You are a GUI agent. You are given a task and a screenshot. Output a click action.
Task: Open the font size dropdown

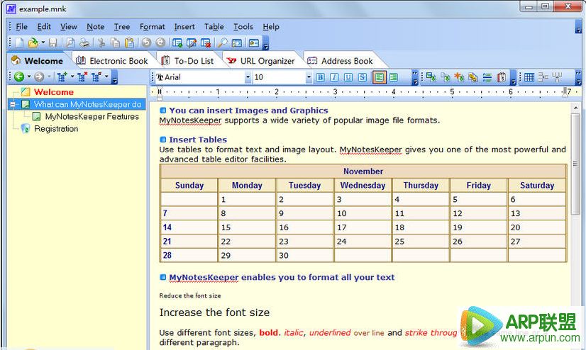[x=309, y=77]
